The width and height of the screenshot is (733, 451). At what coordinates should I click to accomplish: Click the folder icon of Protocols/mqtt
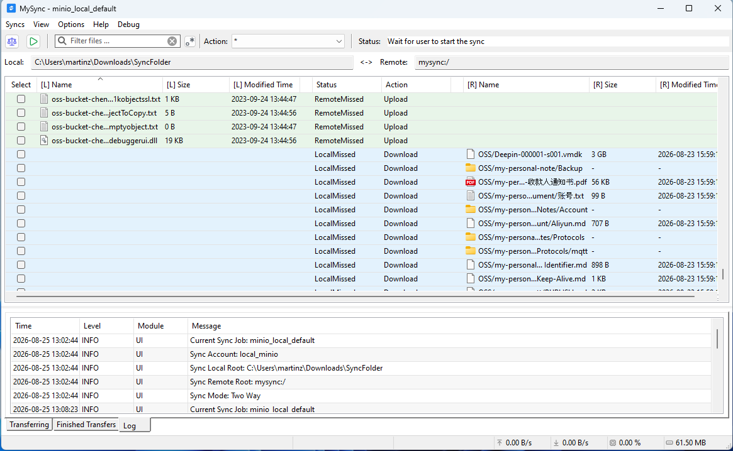point(470,251)
